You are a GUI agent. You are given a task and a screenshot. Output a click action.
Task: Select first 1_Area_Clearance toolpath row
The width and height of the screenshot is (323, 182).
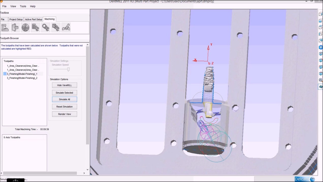coord(23,66)
